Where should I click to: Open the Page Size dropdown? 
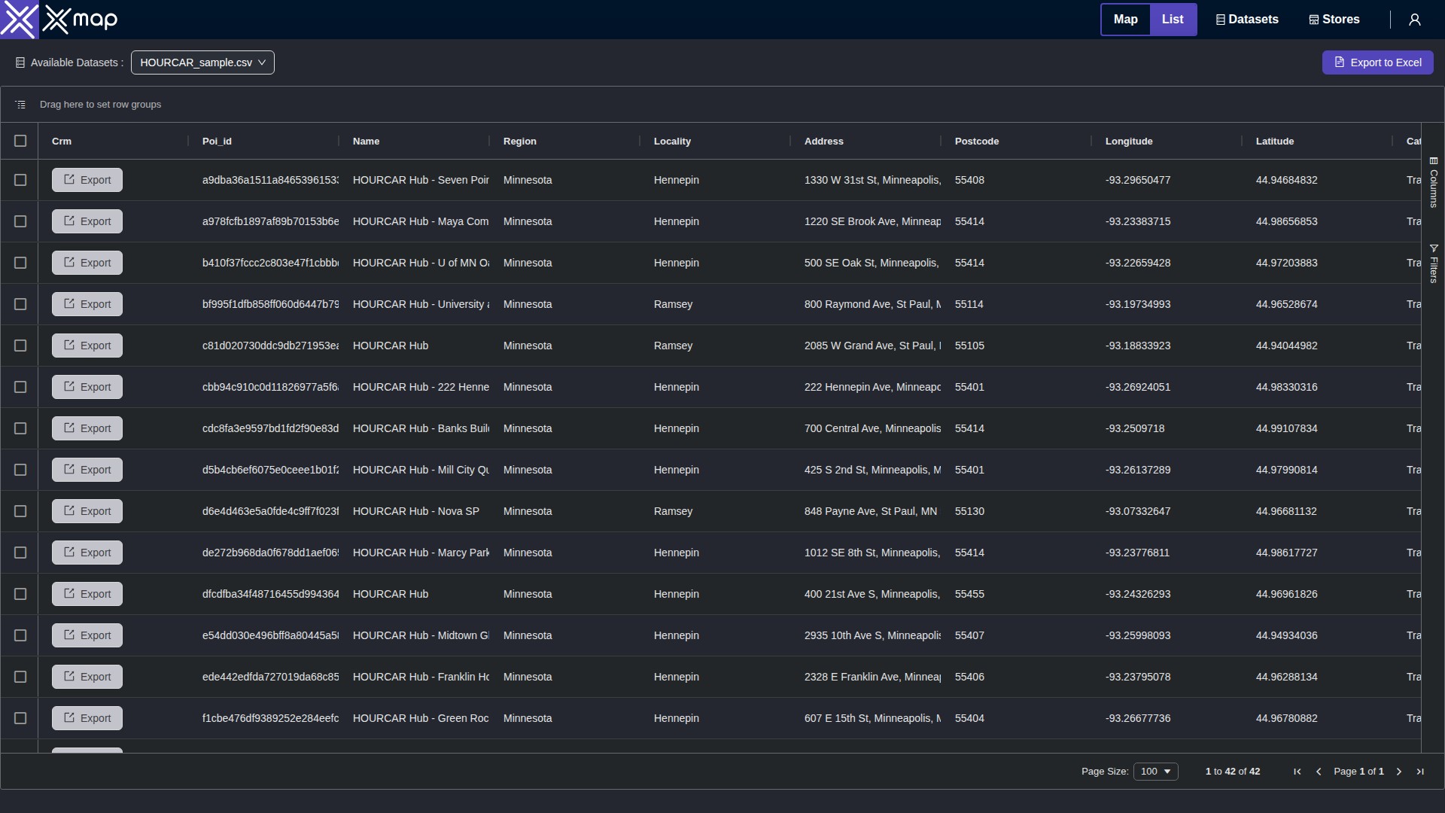(1155, 772)
